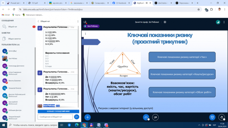Switch to Facebook browser tab
The width and height of the screenshot is (228, 128).
(121, 3)
